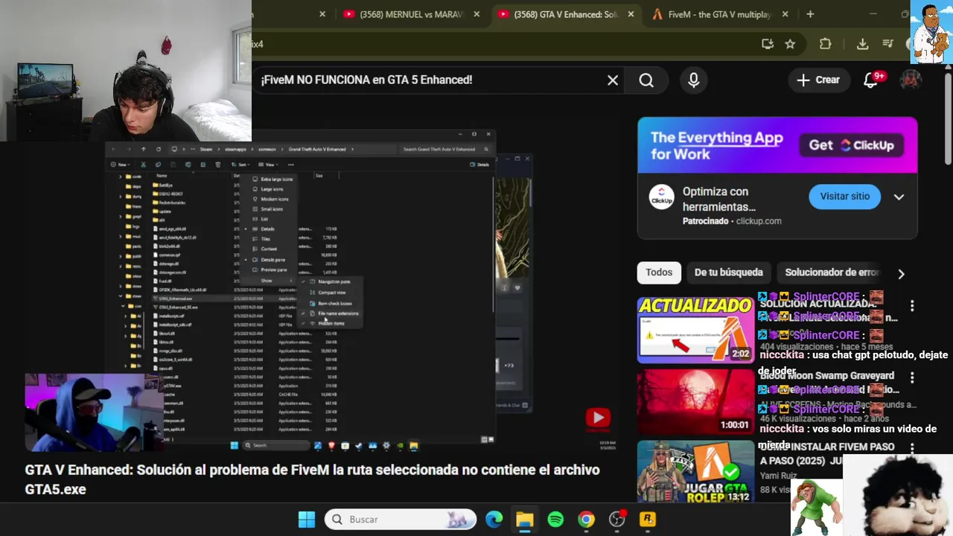
Task: Open the ACTUALIZADO video thumbnail
Action: [695, 330]
